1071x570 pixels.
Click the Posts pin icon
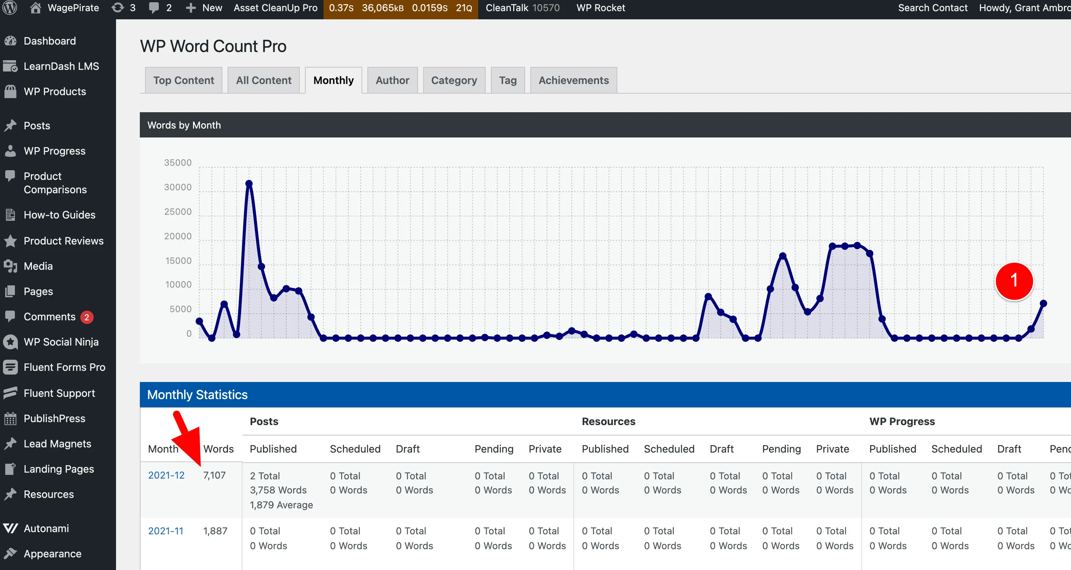tap(10, 126)
